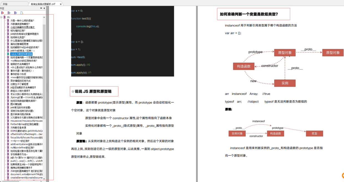
Task: Open bookmark document.write和innerHTML的区别
Action: click(27, 174)
